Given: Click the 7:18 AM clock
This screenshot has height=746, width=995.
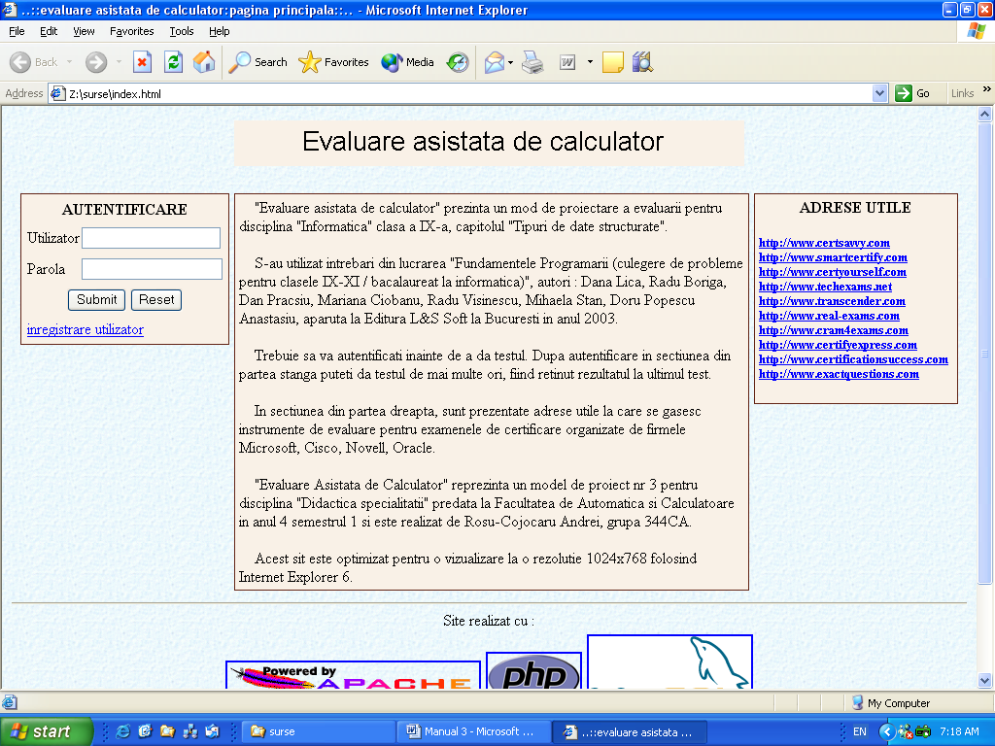Looking at the screenshot, I should coord(959,731).
